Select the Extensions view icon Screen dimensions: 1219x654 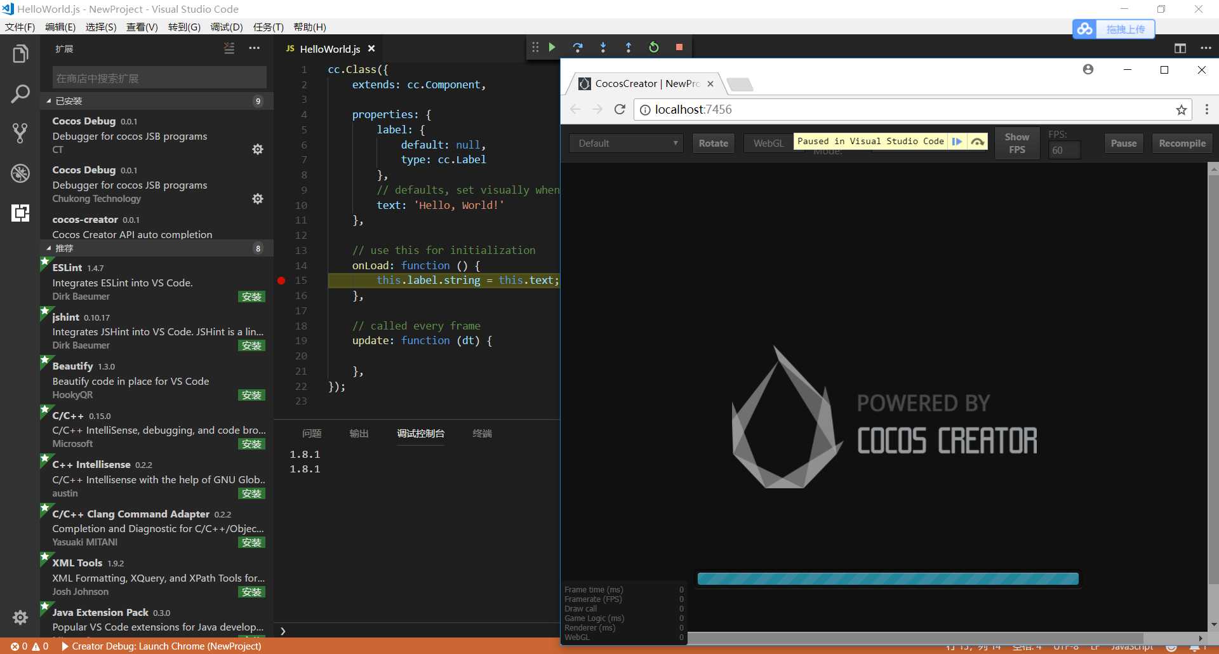[20, 213]
